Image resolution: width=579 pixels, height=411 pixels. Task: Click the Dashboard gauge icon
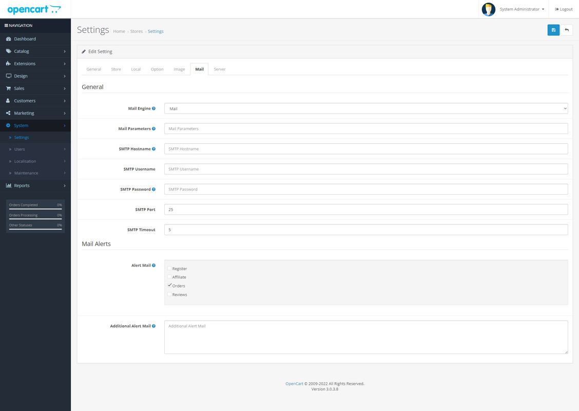[x=9, y=39]
